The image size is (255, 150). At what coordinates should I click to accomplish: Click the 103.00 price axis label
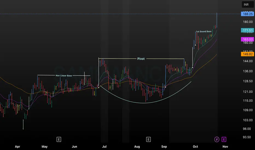(248, 120)
